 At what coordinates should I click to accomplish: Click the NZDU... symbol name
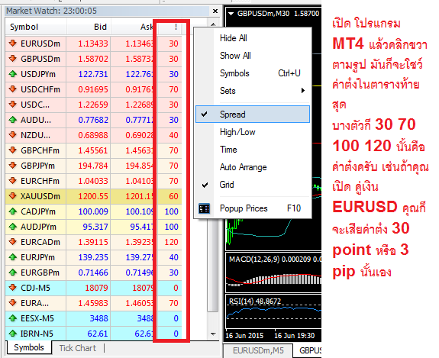(35, 135)
